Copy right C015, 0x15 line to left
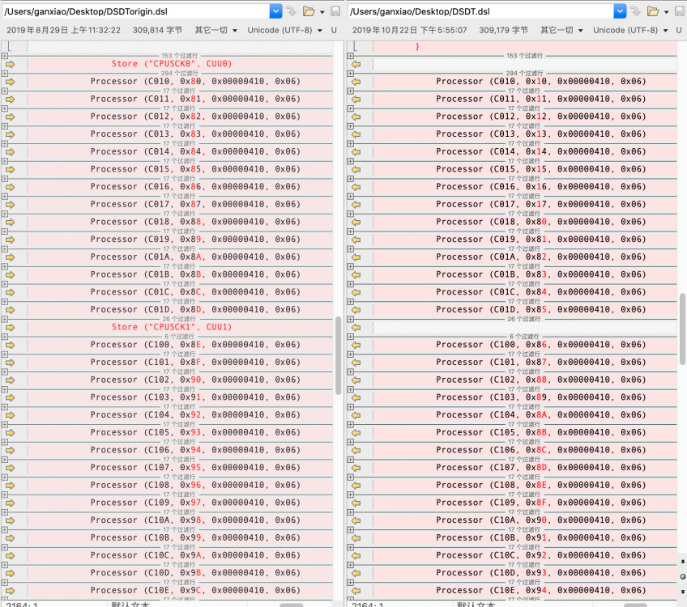 pyautogui.click(x=356, y=169)
